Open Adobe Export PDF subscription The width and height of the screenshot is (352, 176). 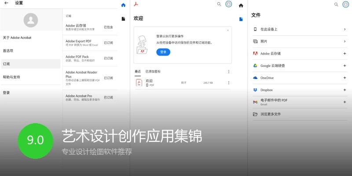[90, 43]
